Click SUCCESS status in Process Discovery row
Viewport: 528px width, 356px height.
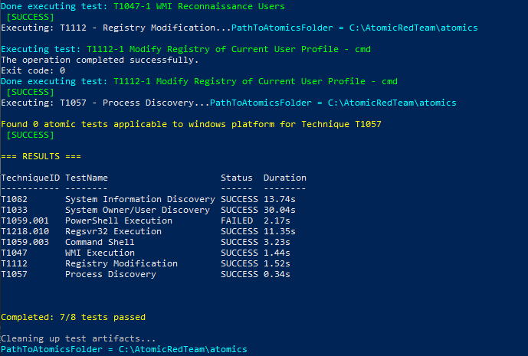coord(239,274)
